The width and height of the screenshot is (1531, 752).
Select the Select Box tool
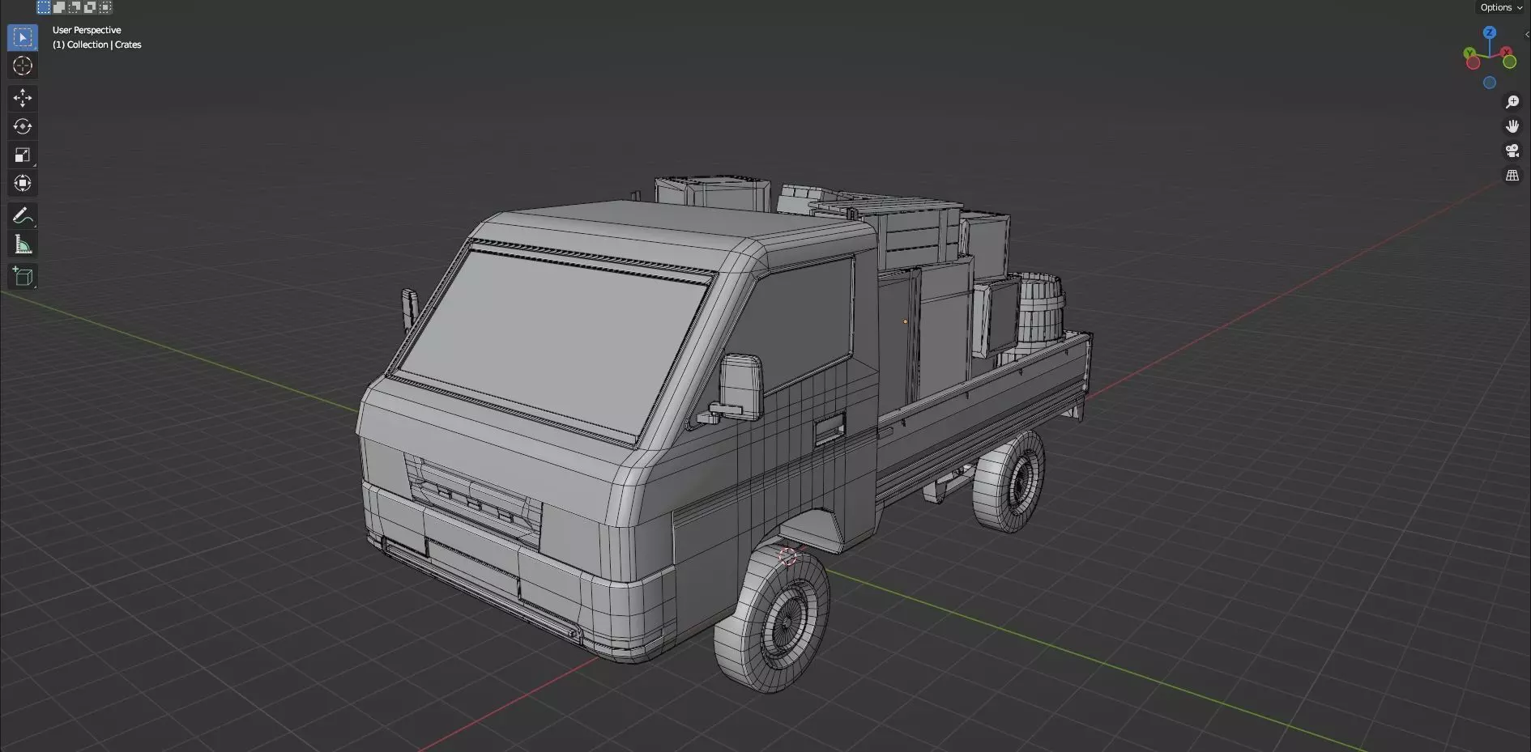click(x=23, y=37)
